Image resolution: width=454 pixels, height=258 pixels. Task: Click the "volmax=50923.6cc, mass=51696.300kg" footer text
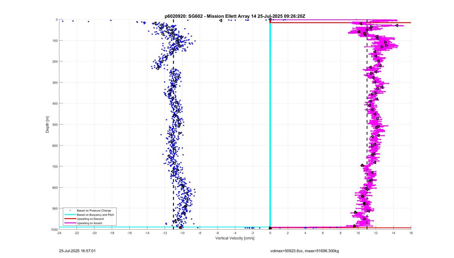pos(305,251)
